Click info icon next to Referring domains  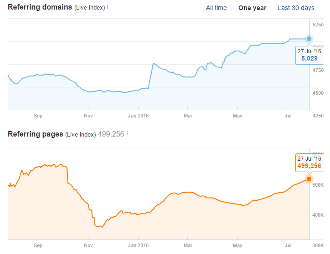click(x=108, y=8)
